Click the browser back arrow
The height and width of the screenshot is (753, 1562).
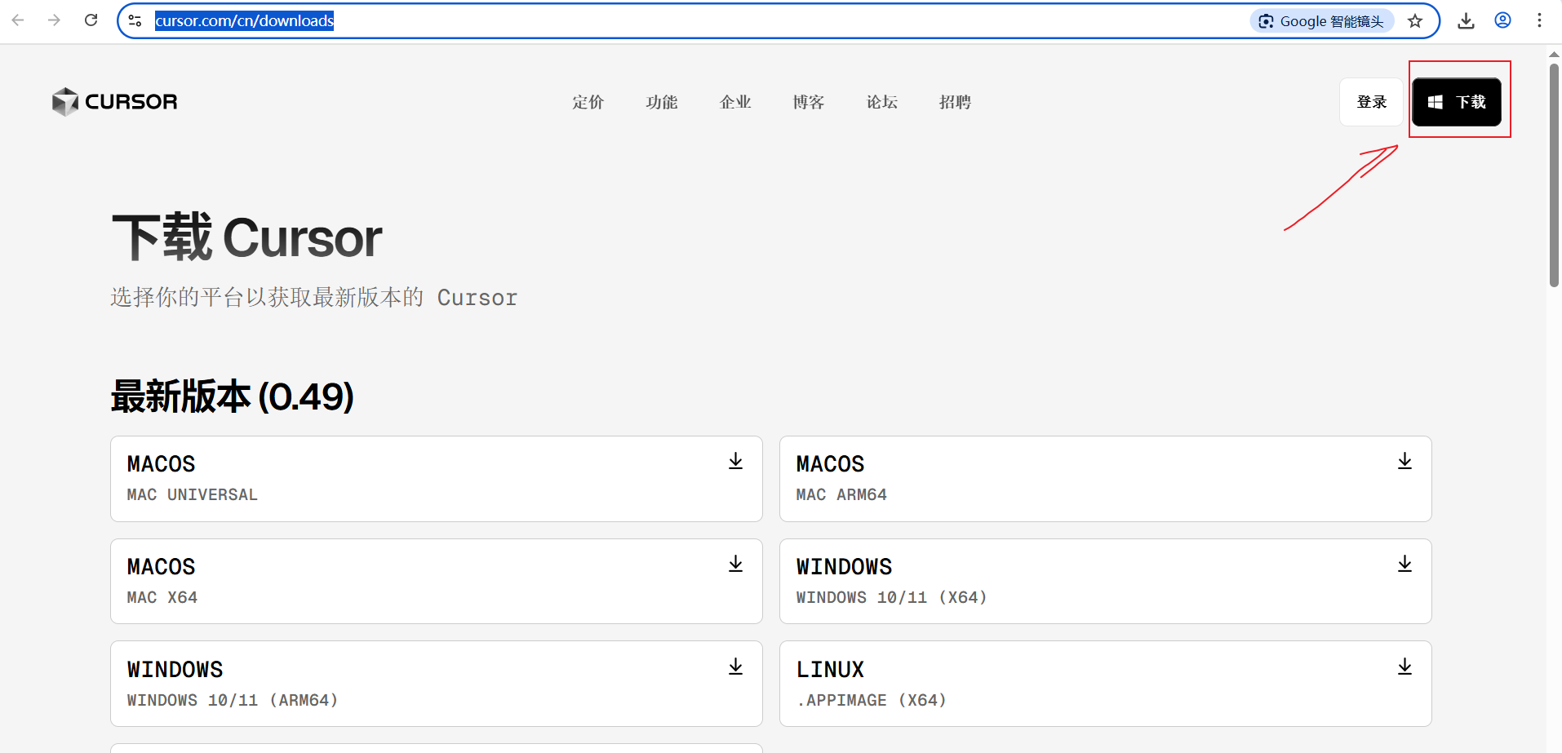[x=18, y=20]
